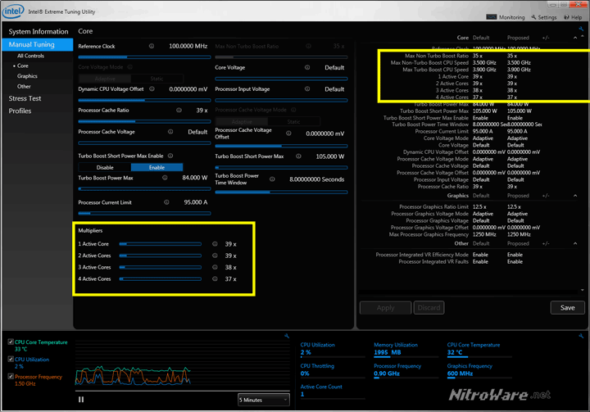This screenshot has height=412, width=590.
Task: Click info icon beside Turbo Boost Power Max
Action: pos(165,178)
